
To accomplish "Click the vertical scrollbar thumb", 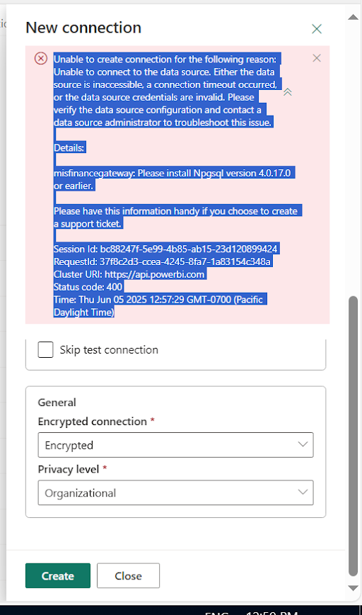I will click(353, 436).
